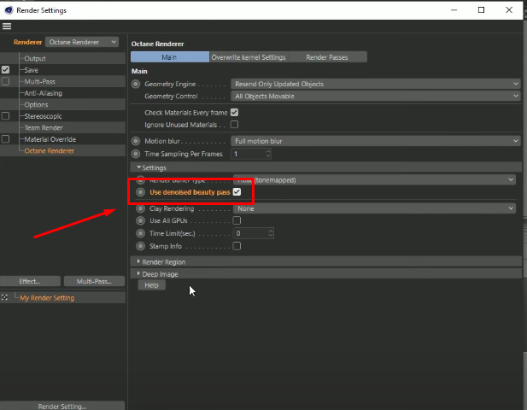This screenshot has width=527, height=410.
Task: Click animation dot beside Clay Rendering
Action: click(140, 208)
